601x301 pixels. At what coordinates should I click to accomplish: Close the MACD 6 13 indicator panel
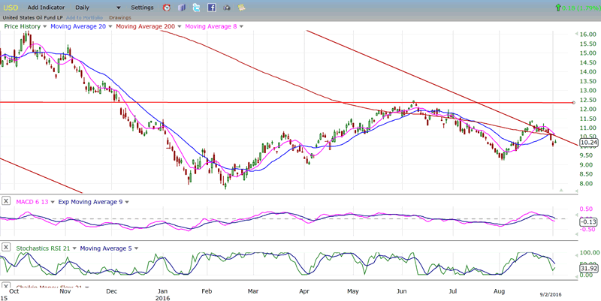click(x=6, y=201)
